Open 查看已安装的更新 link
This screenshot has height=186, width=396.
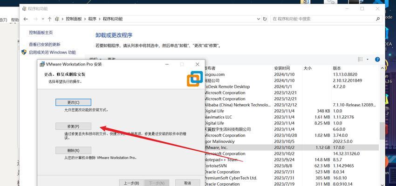pyautogui.click(x=45, y=45)
